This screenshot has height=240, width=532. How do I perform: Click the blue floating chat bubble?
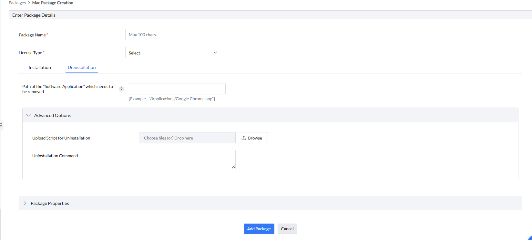click(x=530, y=238)
